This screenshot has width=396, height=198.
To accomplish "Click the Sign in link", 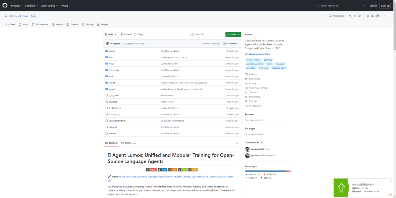I will [374, 5].
